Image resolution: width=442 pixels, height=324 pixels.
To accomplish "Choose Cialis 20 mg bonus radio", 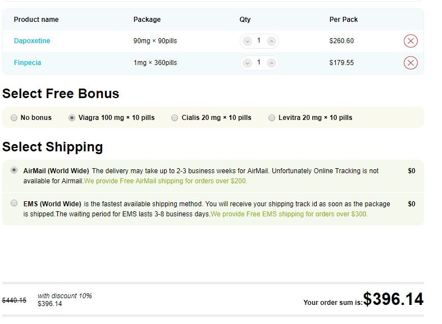I will (175, 118).
